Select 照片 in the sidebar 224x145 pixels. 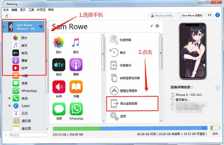[x=24, y=38]
